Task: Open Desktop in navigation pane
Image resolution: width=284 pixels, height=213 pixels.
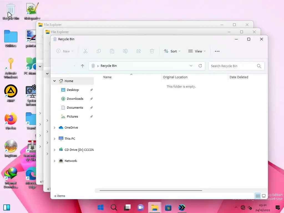Action: (x=73, y=90)
